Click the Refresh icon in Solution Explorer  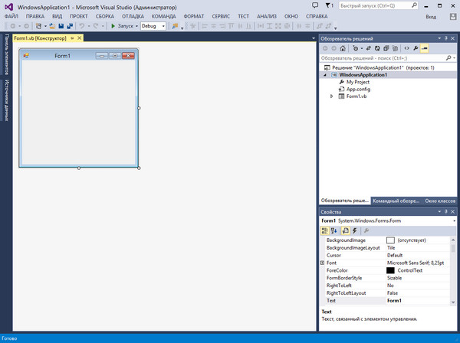click(x=377, y=48)
